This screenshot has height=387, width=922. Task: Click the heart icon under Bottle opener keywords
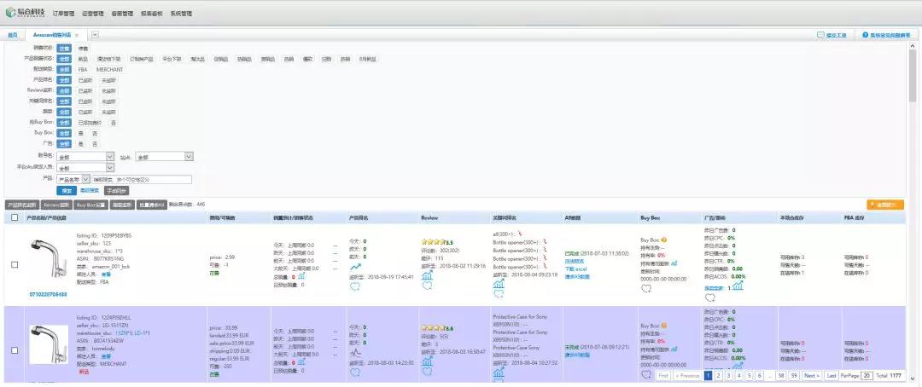499,293
